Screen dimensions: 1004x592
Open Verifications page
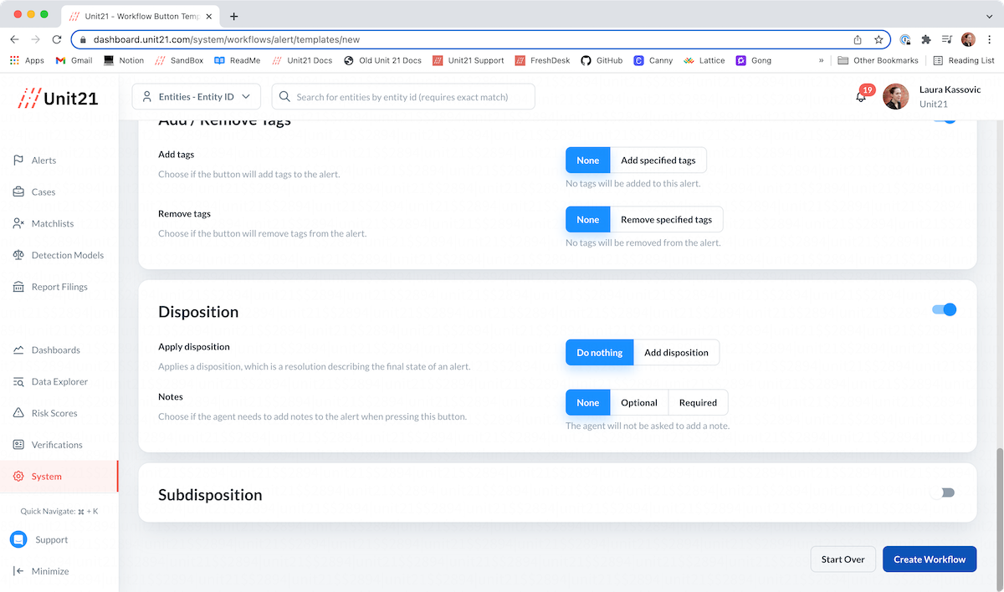click(48, 445)
